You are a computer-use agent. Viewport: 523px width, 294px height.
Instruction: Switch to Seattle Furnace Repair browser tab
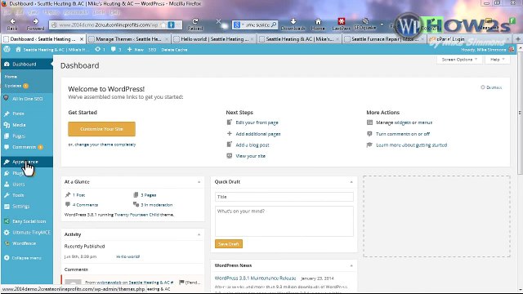(384, 39)
